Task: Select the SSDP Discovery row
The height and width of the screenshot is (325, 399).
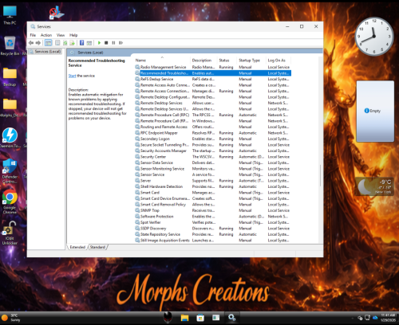Action: [213, 229]
